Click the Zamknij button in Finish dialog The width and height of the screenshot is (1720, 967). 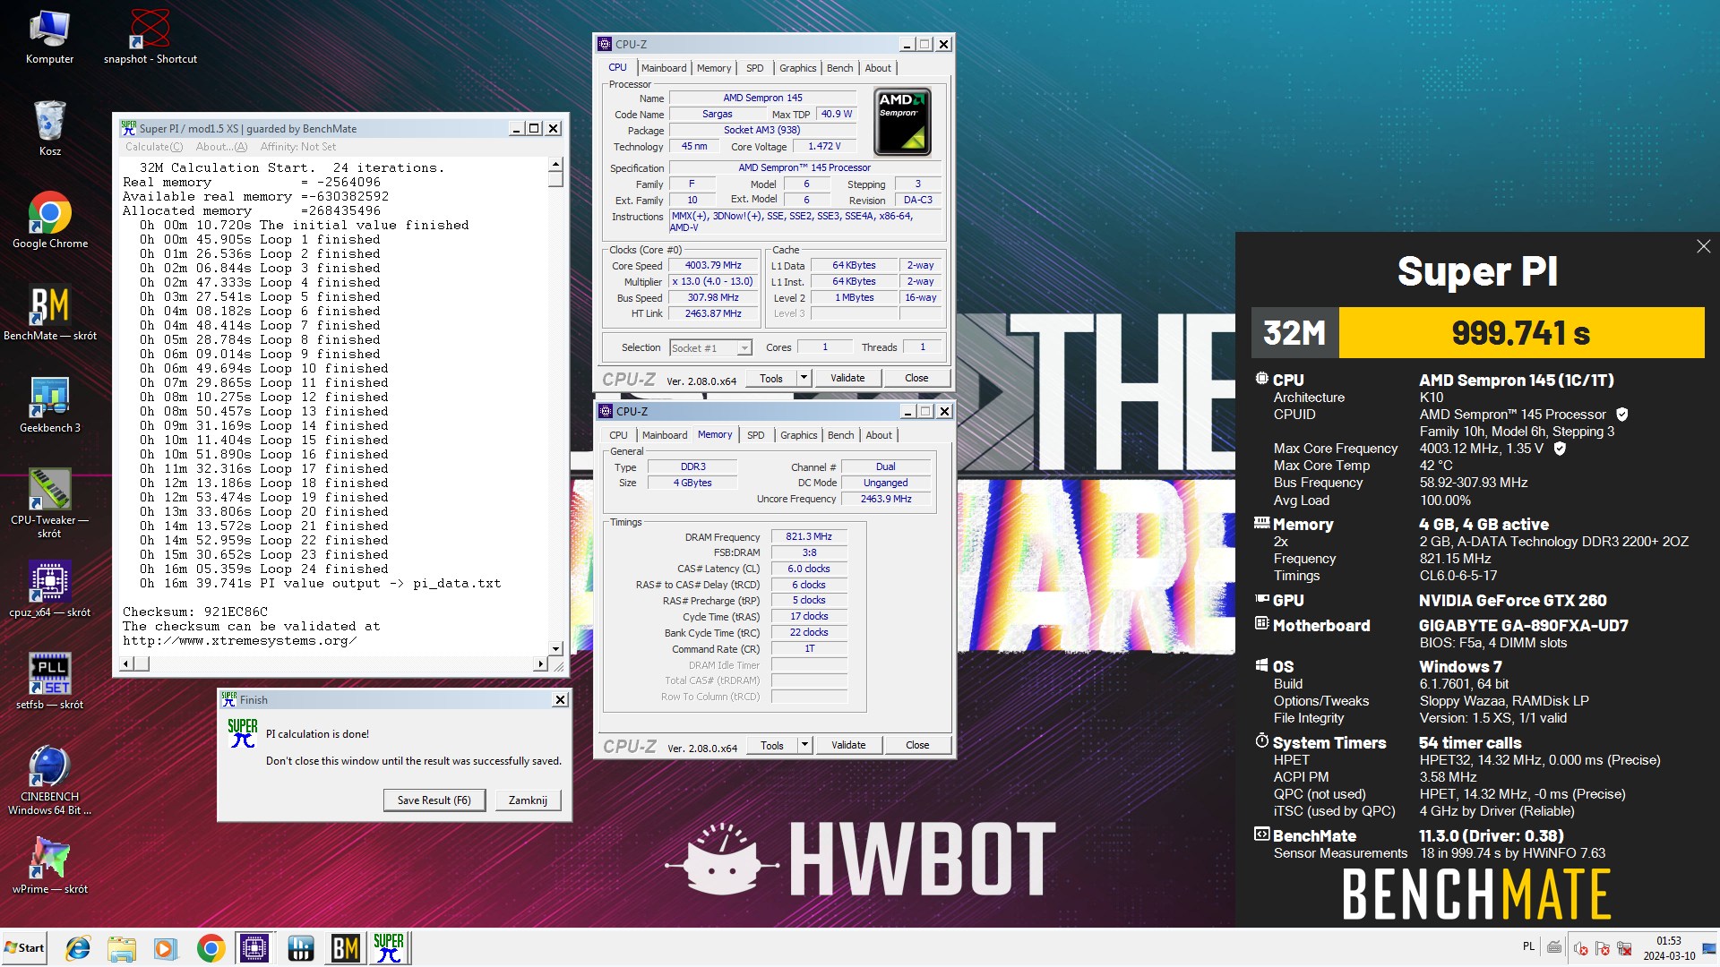coord(529,800)
